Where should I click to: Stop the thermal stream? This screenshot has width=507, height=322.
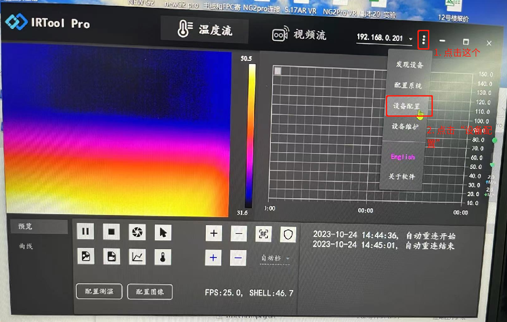click(x=111, y=232)
